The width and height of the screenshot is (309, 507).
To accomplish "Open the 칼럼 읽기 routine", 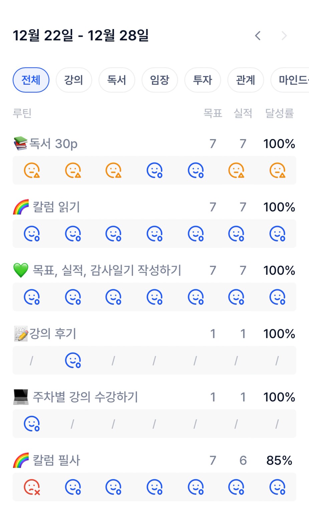I will point(56,207).
